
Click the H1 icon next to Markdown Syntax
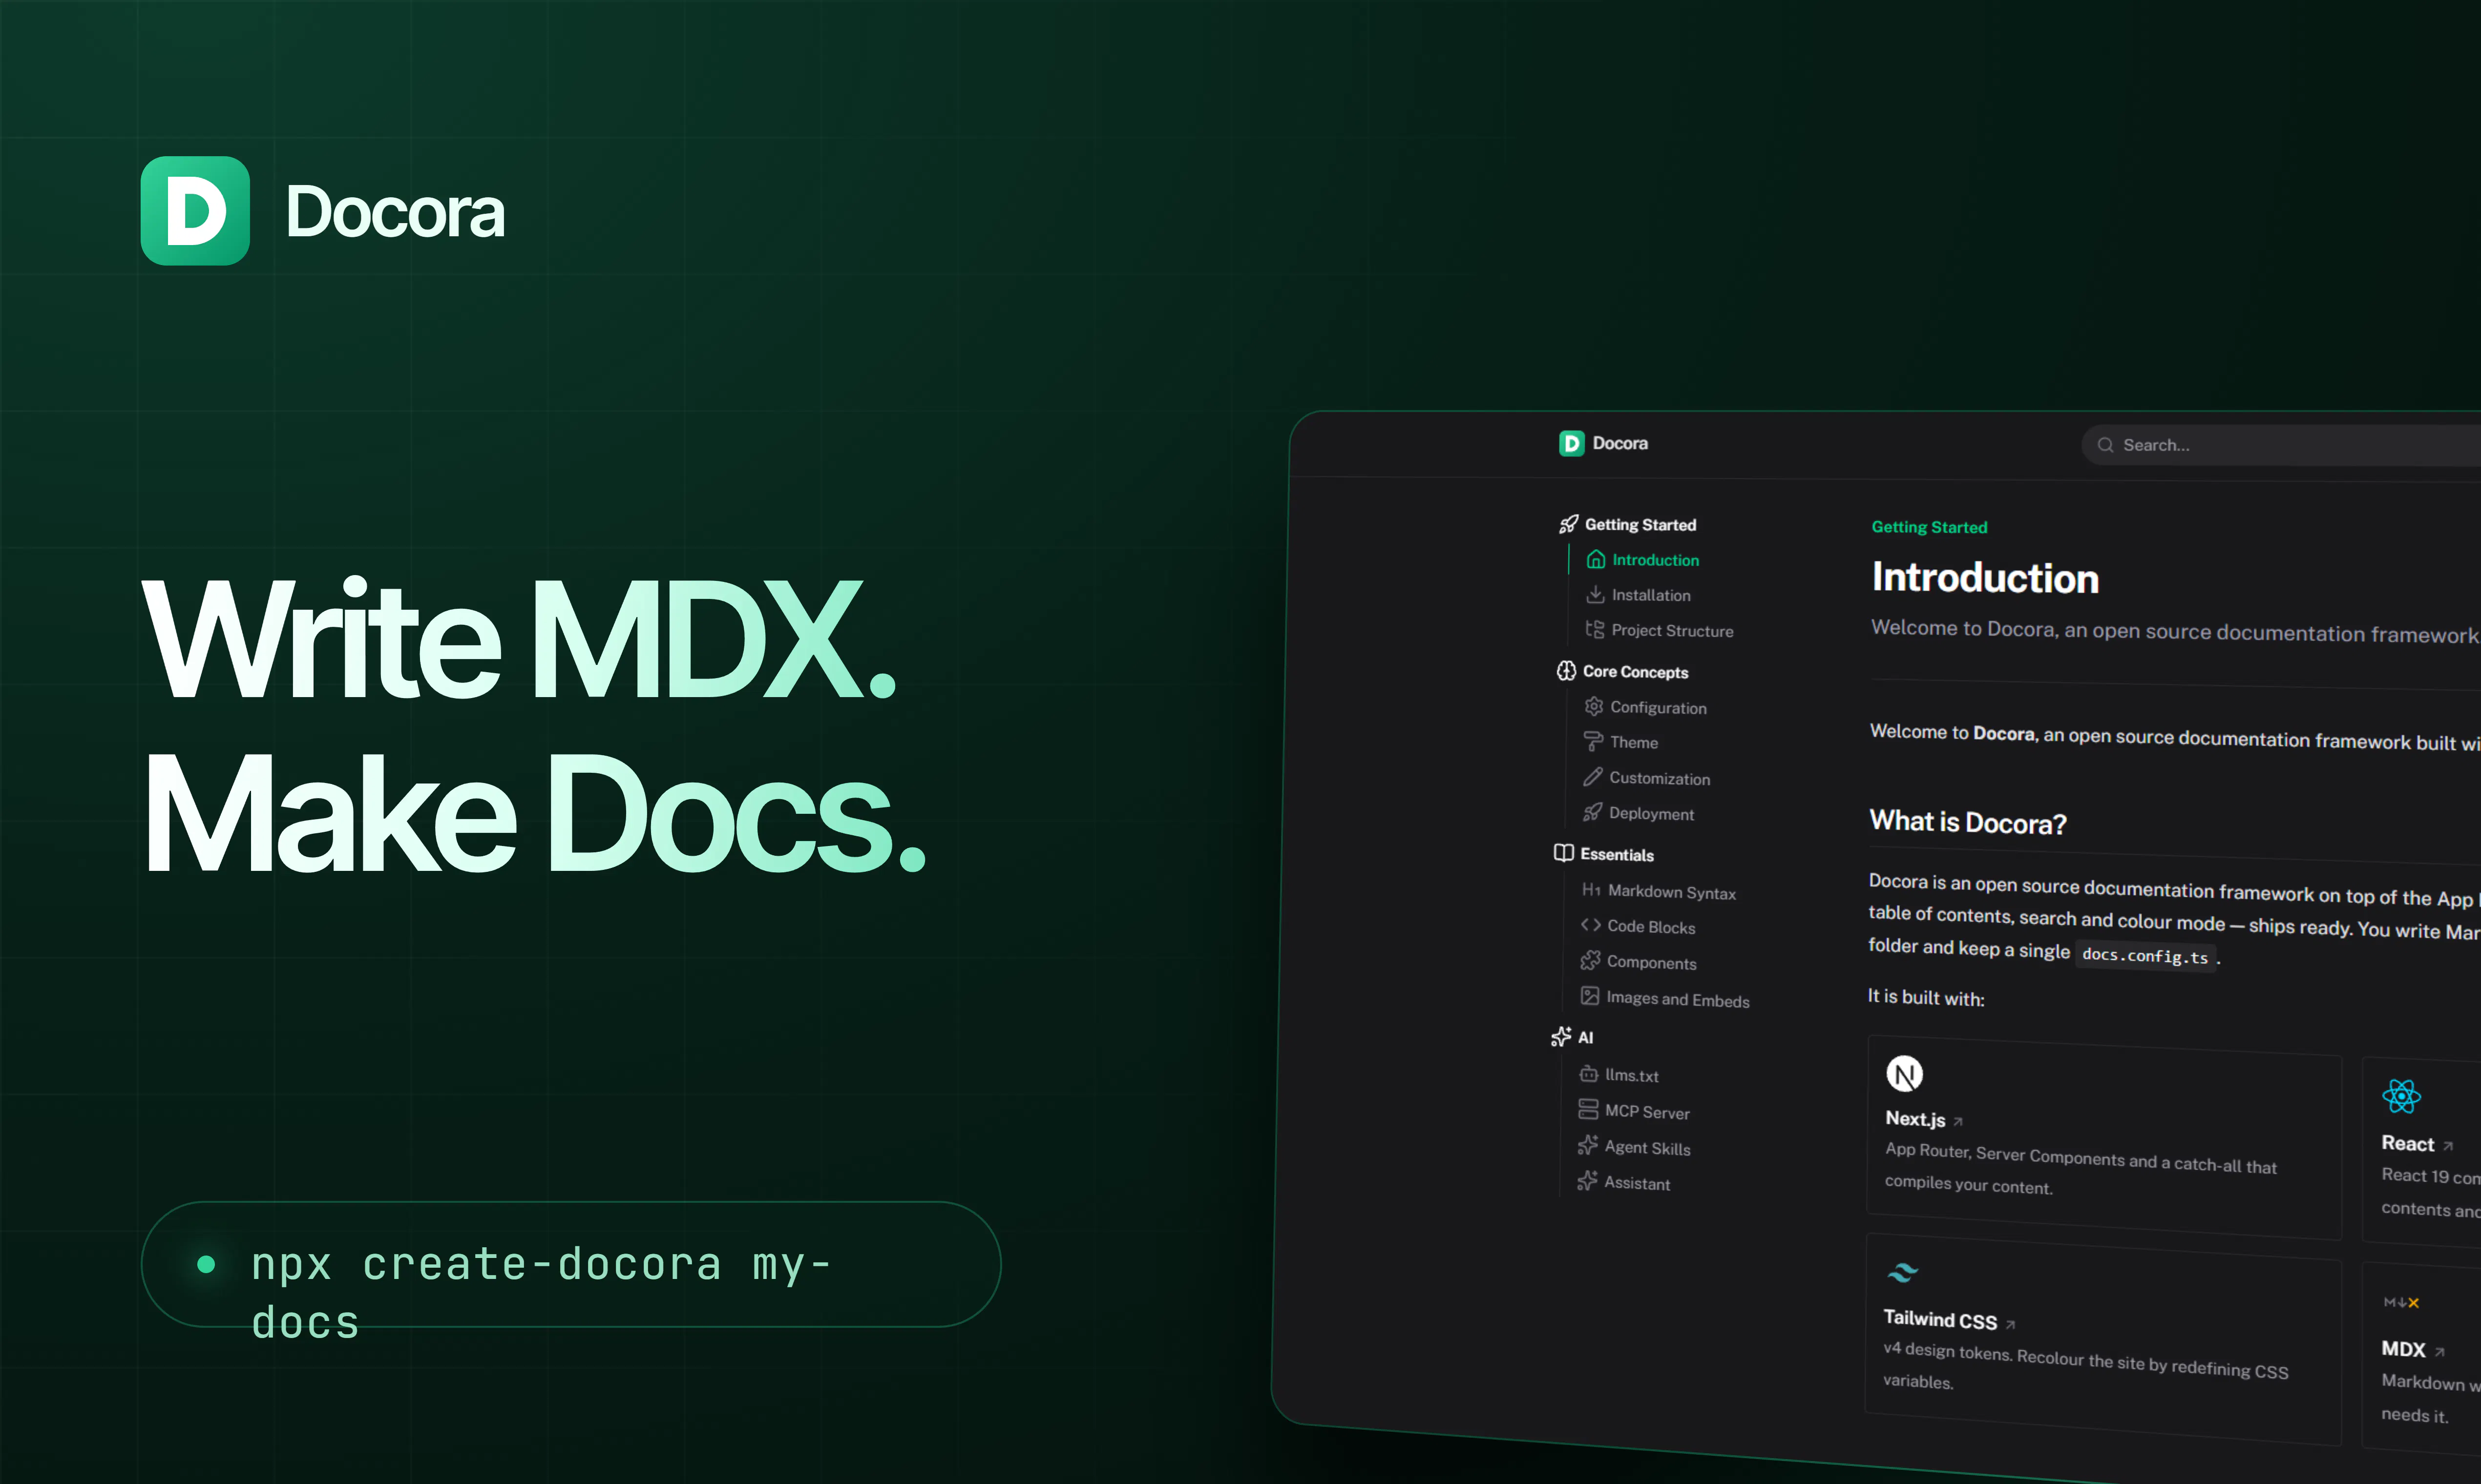coord(1591,890)
